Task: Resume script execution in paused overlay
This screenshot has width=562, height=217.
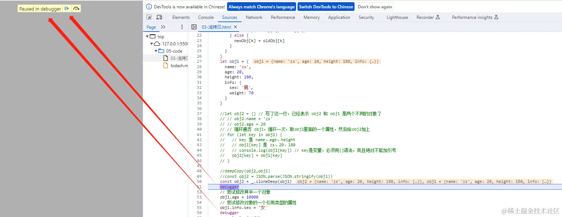Action: pyautogui.click(x=67, y=9)
